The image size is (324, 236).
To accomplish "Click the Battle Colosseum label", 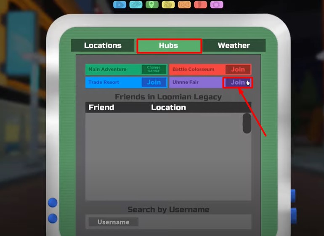I will (x=193, y=69).
